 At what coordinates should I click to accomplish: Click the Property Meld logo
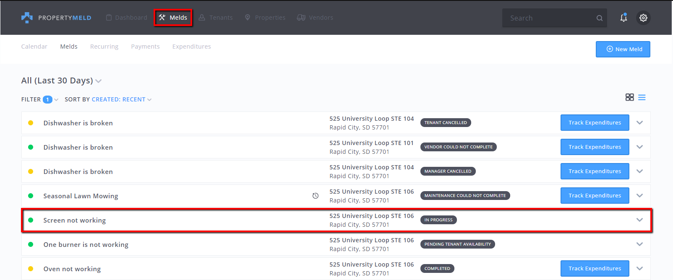point(56,18)
